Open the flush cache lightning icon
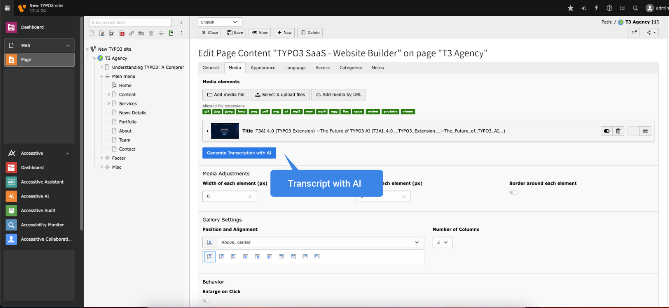 pyautogui.click(x=596, y=8)
